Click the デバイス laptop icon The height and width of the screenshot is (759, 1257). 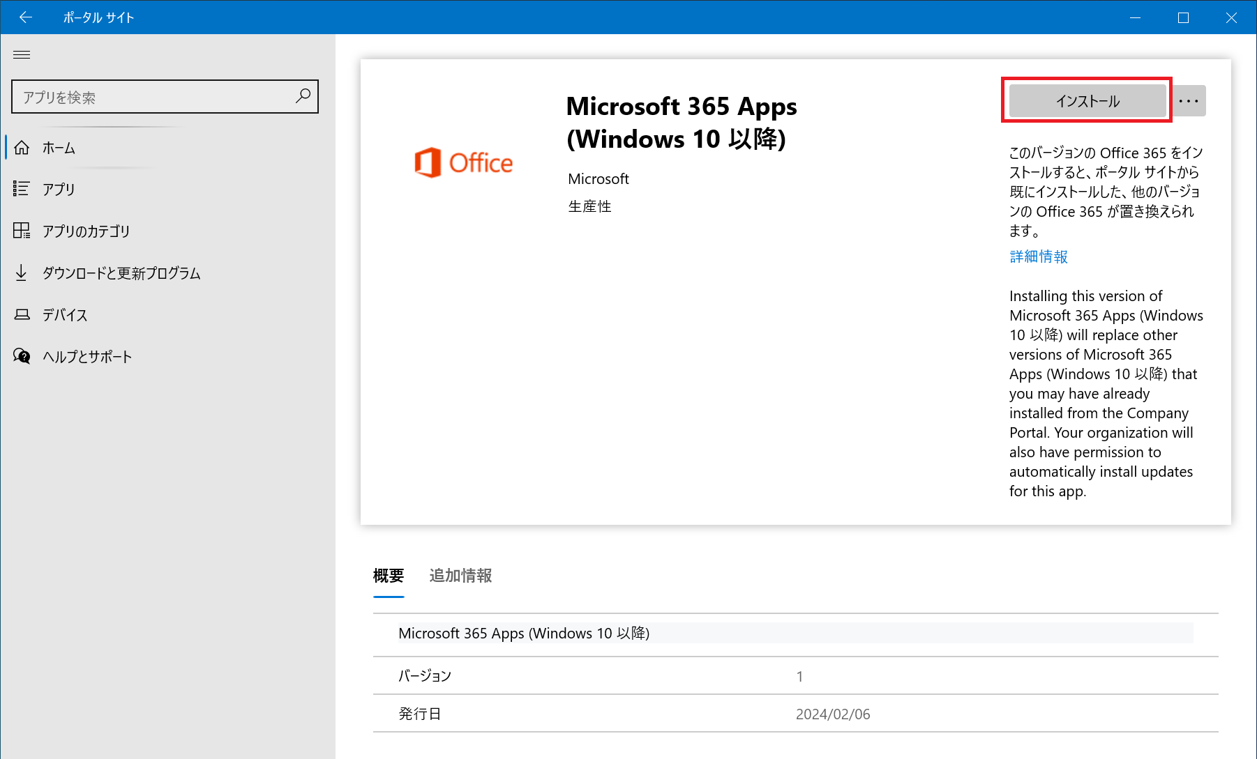pos(22,314)
